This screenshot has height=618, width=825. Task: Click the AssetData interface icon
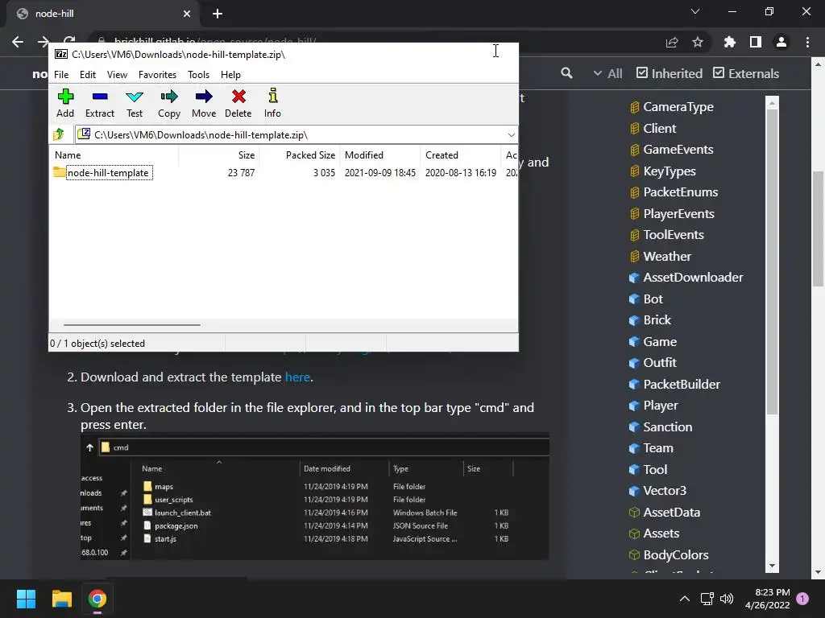pyautogui.click(x=634, y=512)
